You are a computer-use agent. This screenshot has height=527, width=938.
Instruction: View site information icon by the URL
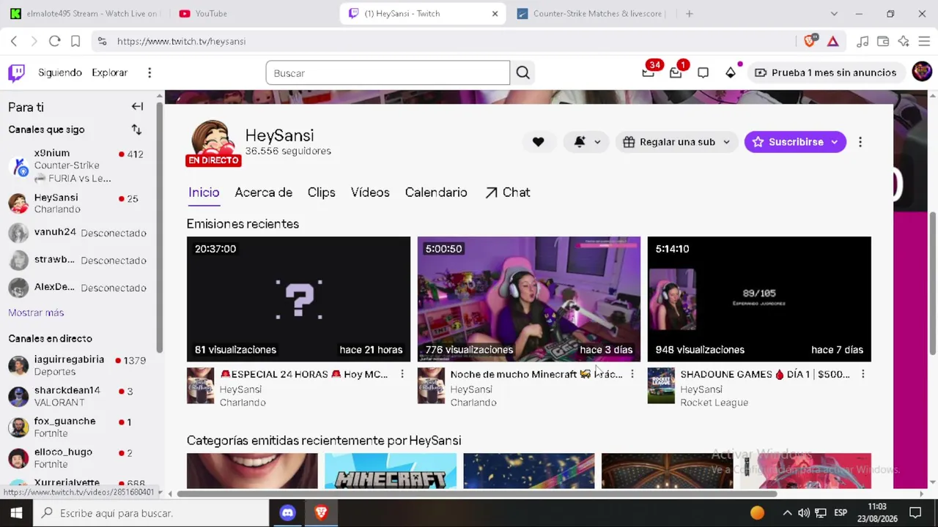[x=102, y=41]
